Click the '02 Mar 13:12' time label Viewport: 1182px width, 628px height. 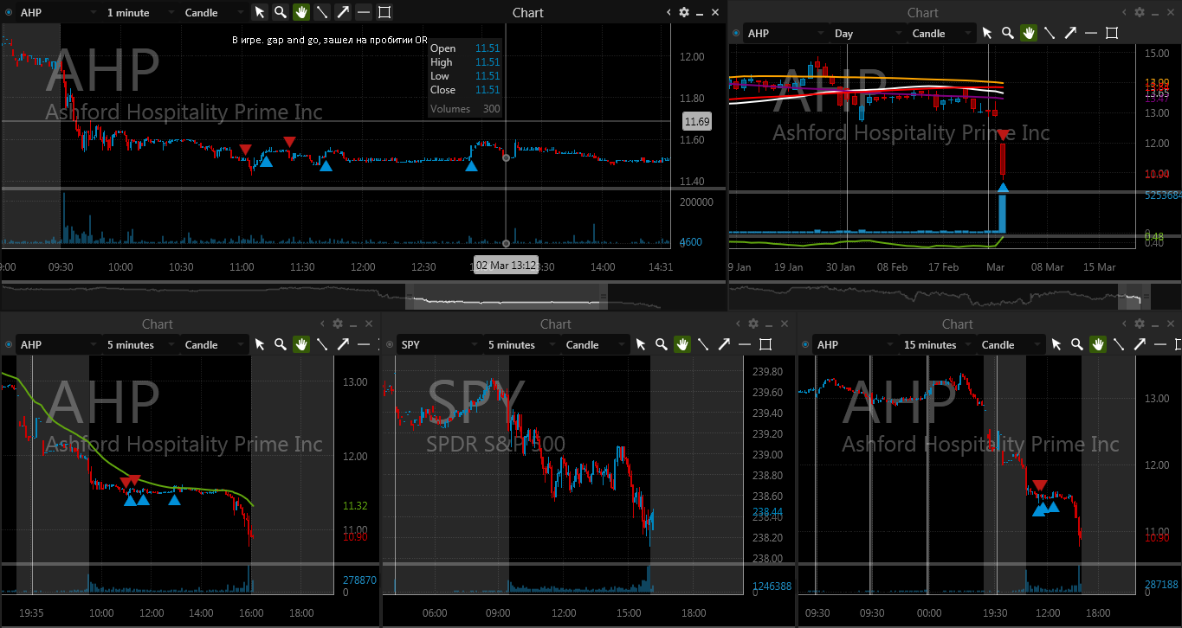pos(506,265)
